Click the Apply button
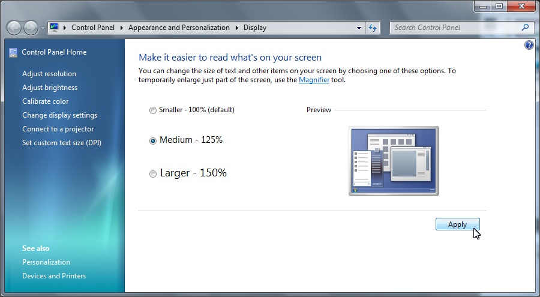Viewport: 540px width, 297px height. pos(457,224)
